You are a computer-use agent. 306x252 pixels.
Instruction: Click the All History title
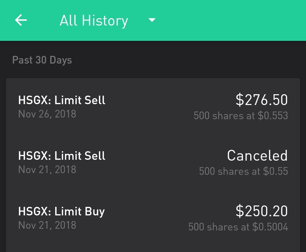point(94,21)
